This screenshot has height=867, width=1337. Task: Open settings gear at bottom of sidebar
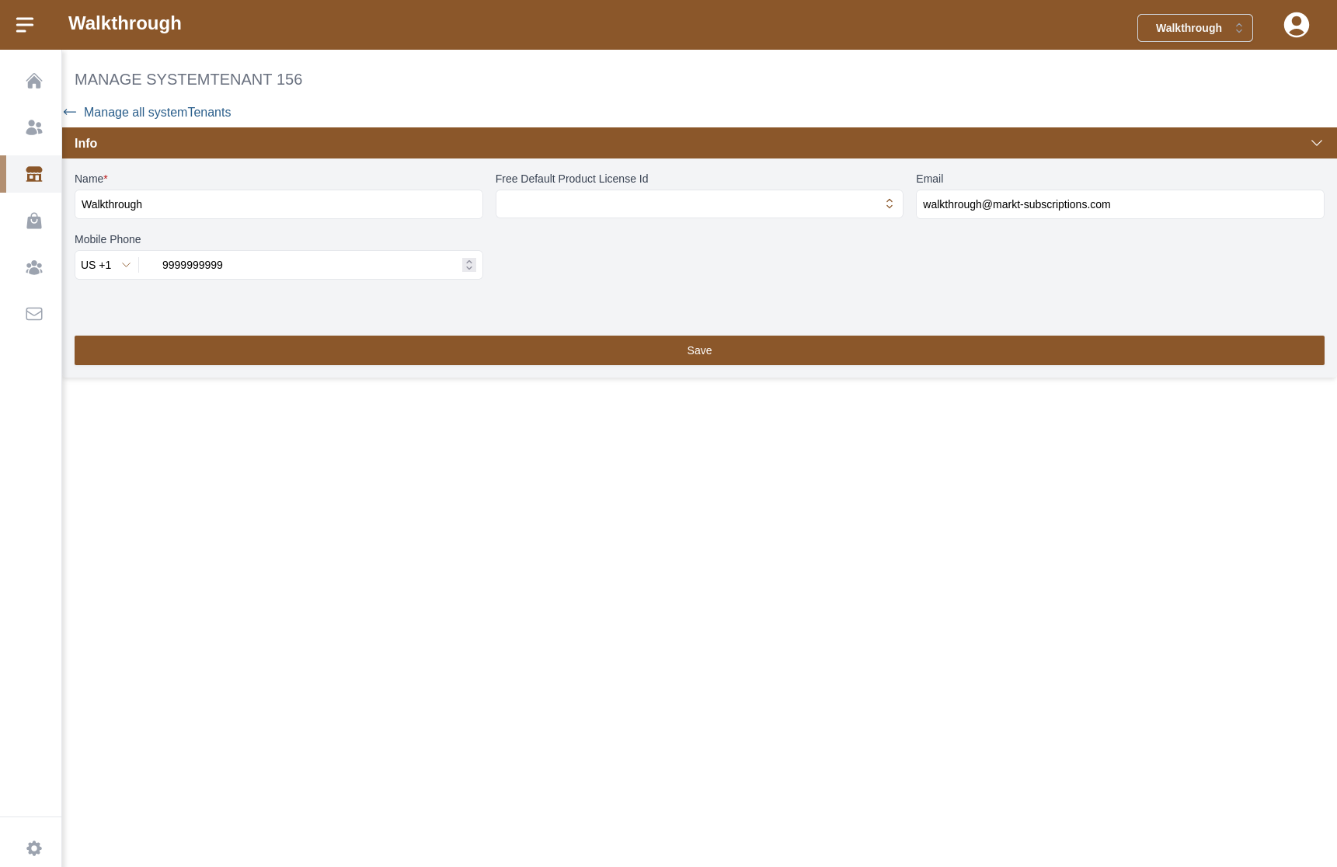[33, 848]
